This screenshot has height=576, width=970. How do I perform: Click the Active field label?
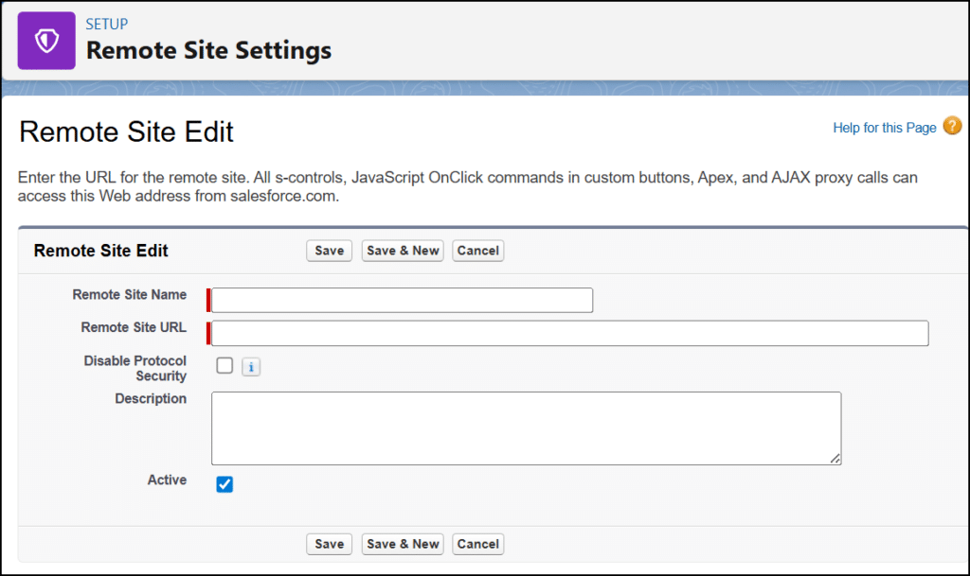167,480
